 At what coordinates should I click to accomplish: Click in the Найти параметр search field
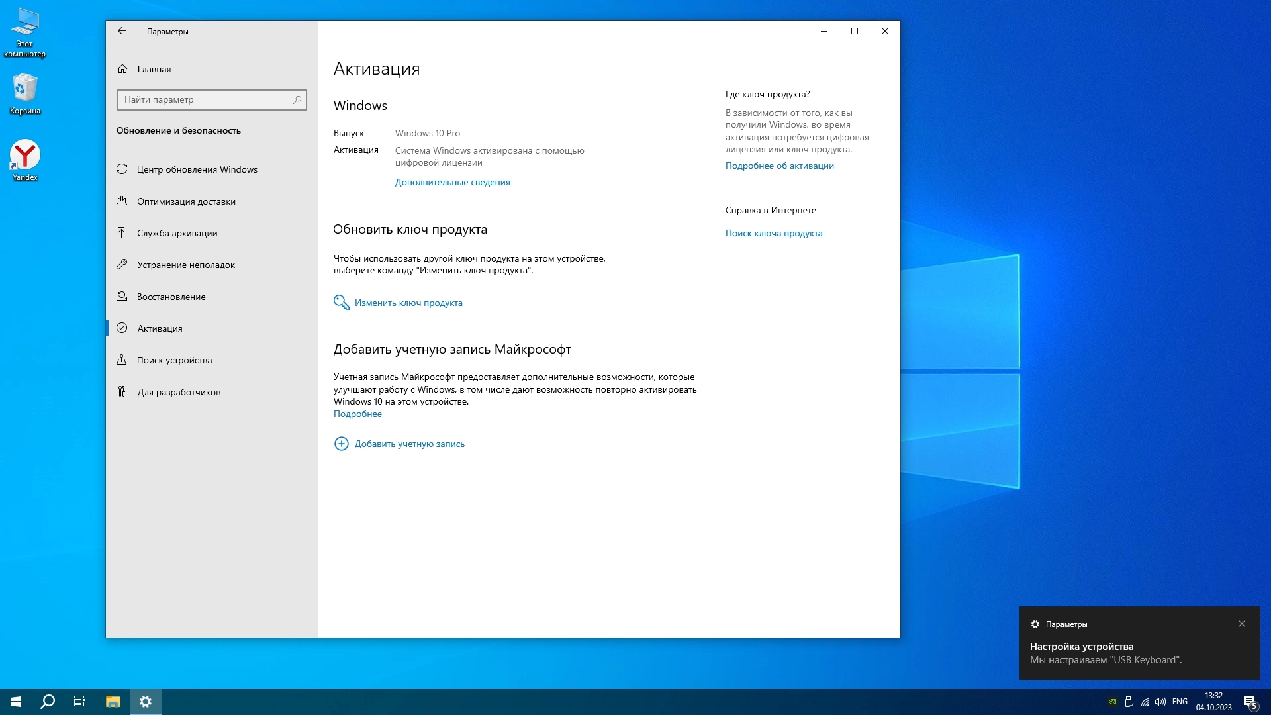pyautogui.click(x=205, y=99)
